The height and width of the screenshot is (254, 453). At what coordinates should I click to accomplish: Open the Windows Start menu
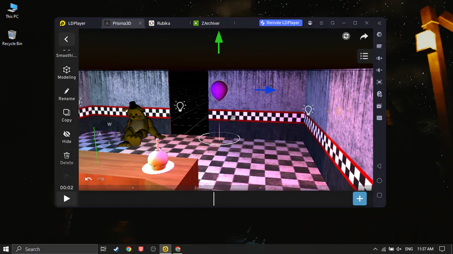coord(6,249)
